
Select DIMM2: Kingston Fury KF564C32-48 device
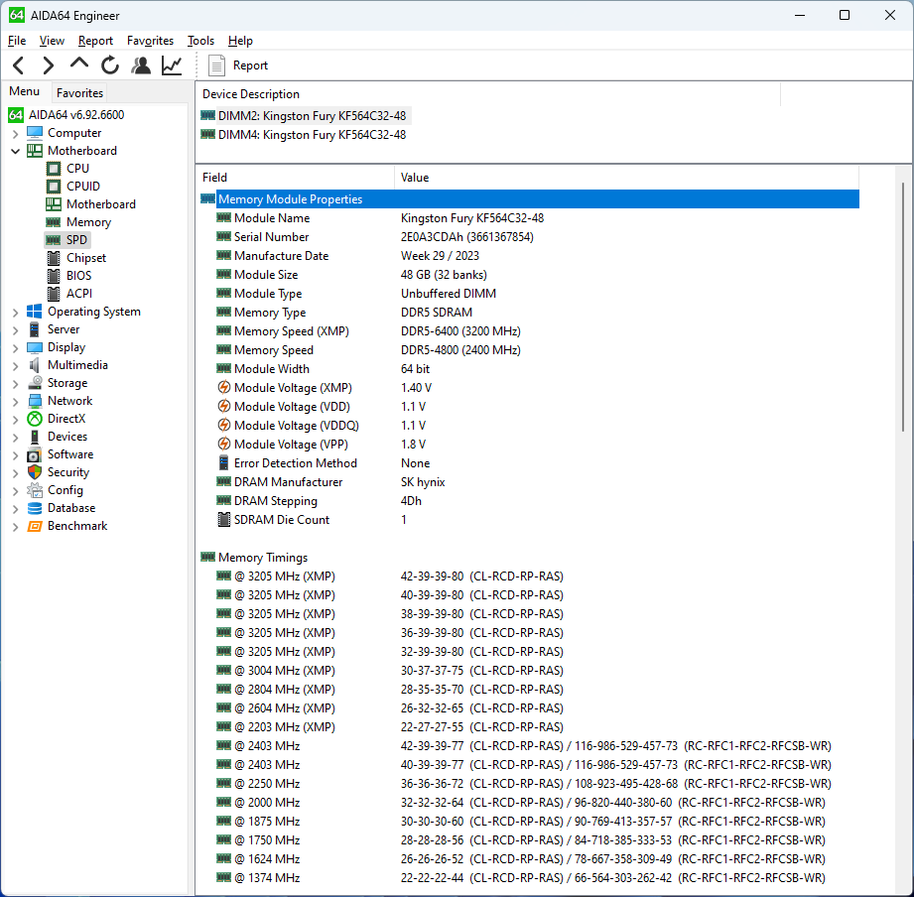click(x=312, y=116)
